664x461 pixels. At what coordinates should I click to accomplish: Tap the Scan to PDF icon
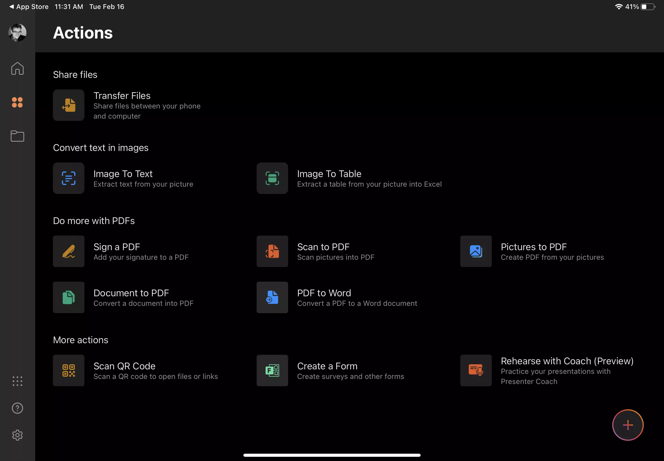point(272,251)
